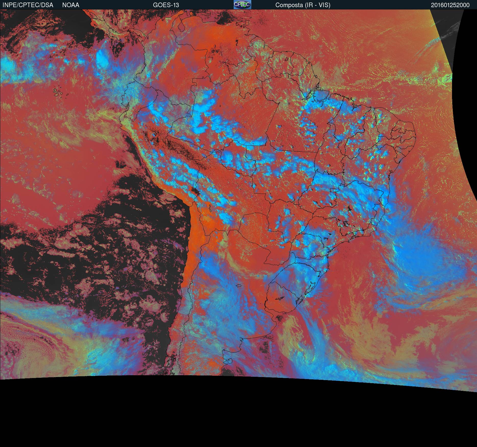
Task: Click the small rectangular Brasília Federal District outline
Action: point(333,190)
